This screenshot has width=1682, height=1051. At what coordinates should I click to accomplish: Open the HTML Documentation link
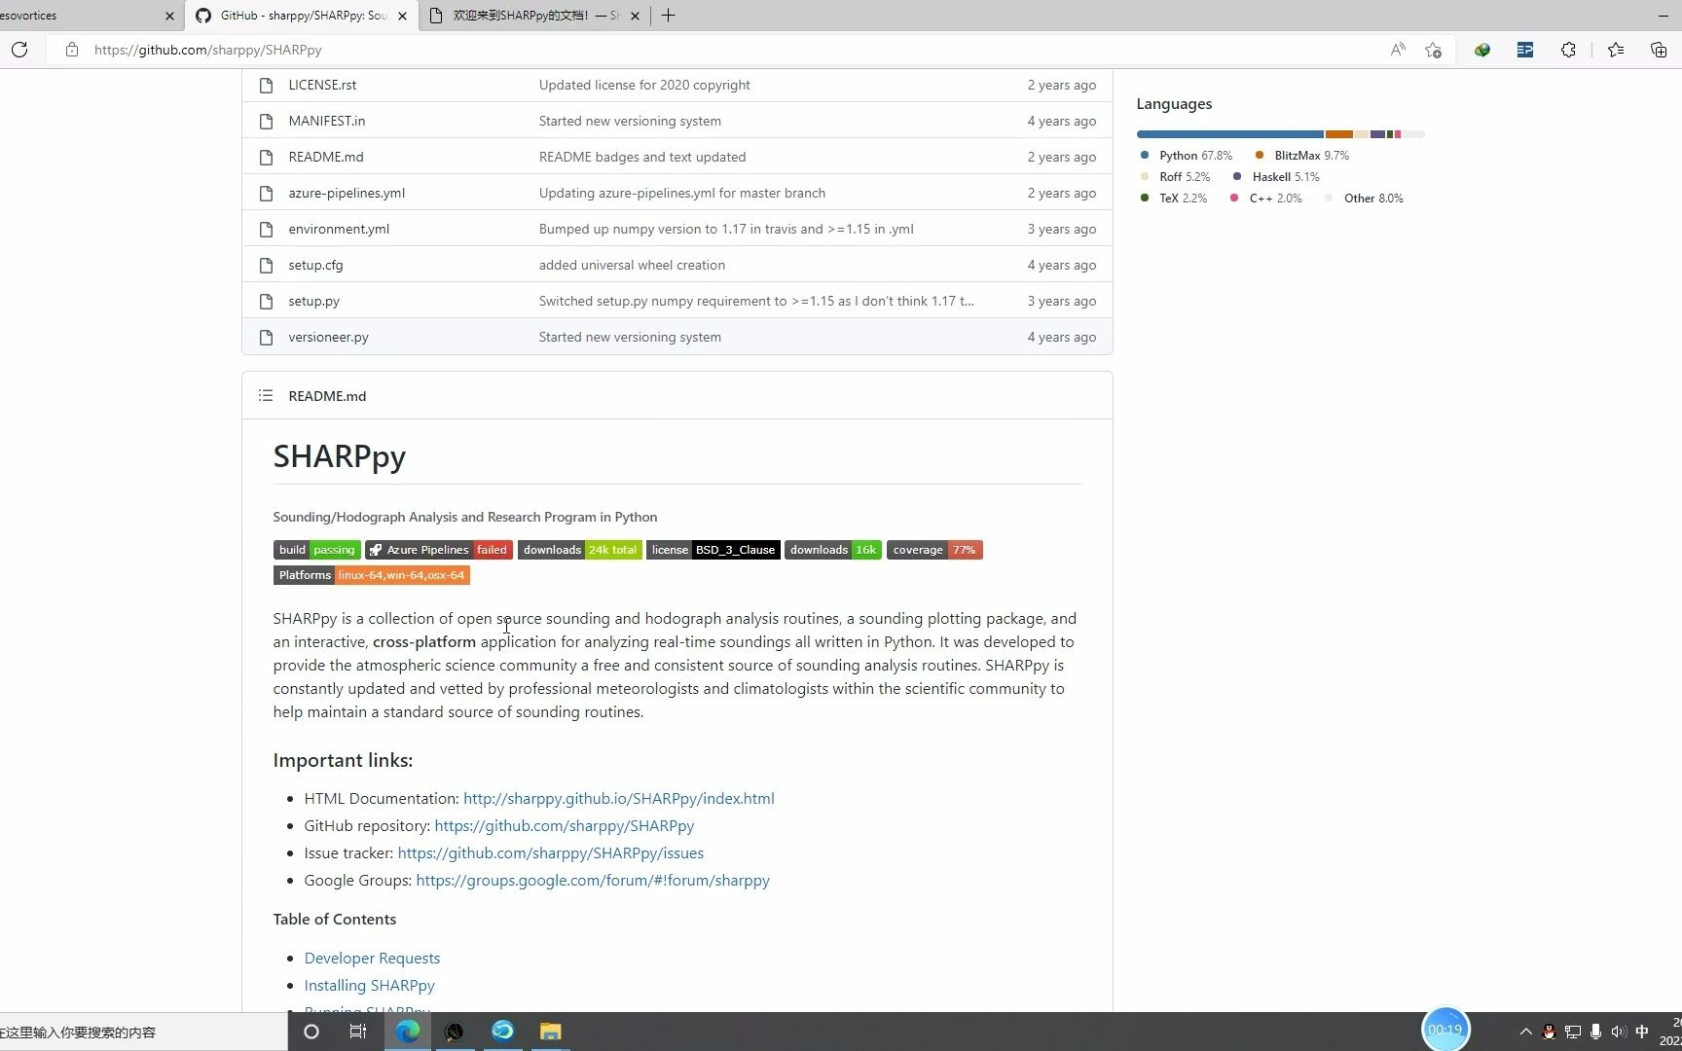(x=619, y=798)
